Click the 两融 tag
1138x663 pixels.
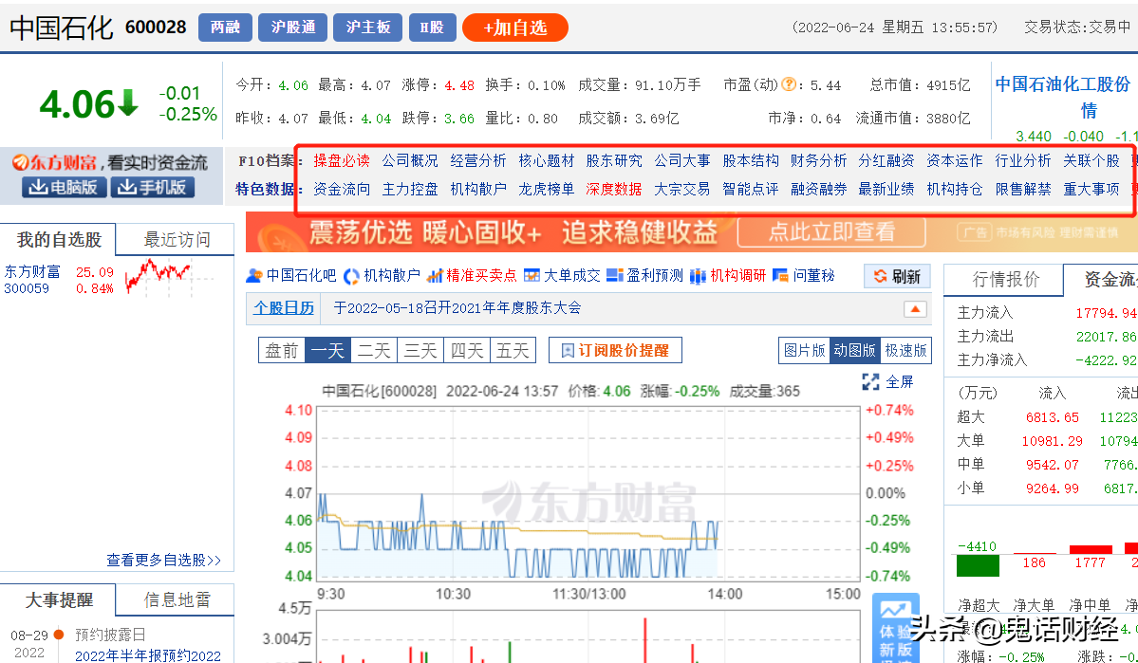click(x=225, y=28)
